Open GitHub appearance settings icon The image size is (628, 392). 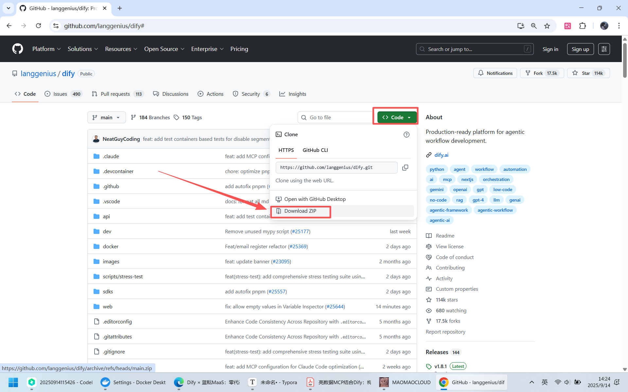(604, 49)
